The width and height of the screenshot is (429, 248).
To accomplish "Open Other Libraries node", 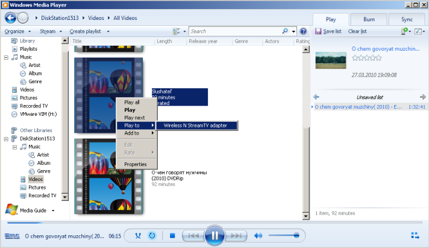I will click(36, 130).
